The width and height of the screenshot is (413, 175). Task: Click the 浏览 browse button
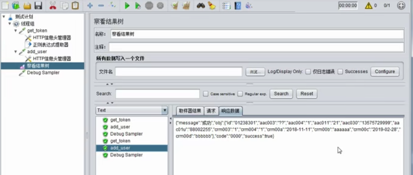[255, 72]
